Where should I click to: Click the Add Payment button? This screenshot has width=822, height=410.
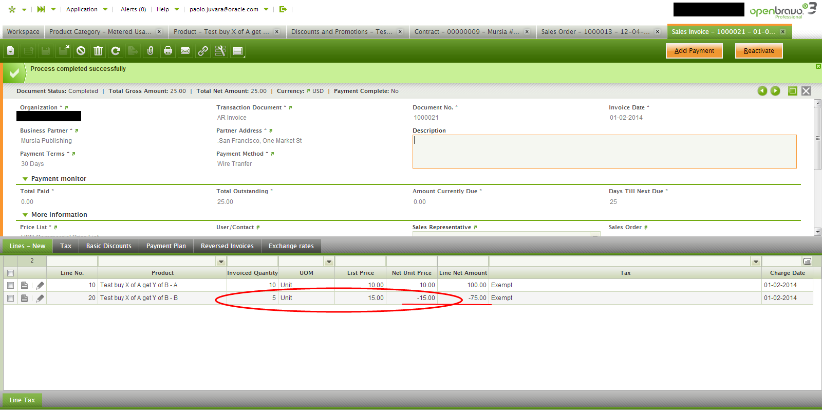point(694,51)
